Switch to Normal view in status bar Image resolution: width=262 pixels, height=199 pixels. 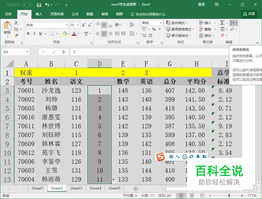coord(181,196)
